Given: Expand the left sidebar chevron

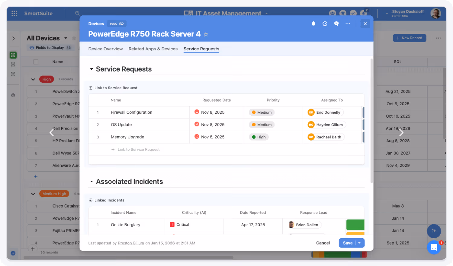Looking at the screenshot, I should click(13, 38).
